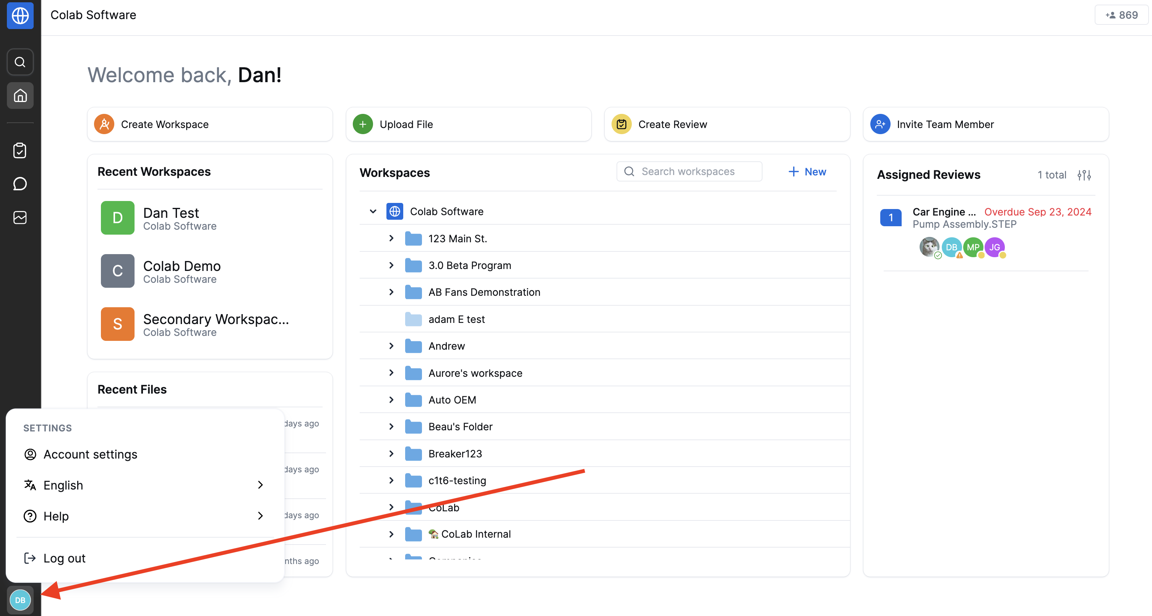Click the Overdue Sep 23, 2024 label
This screenshot has width=1152, height=616.
tap(1037, 212)
